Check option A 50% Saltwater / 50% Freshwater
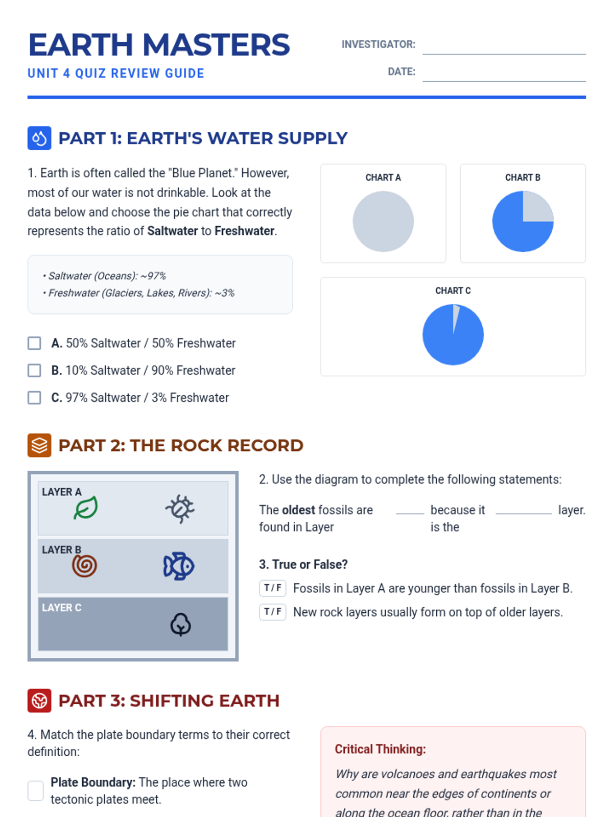The image size is (613, 817). click(34, 343)
